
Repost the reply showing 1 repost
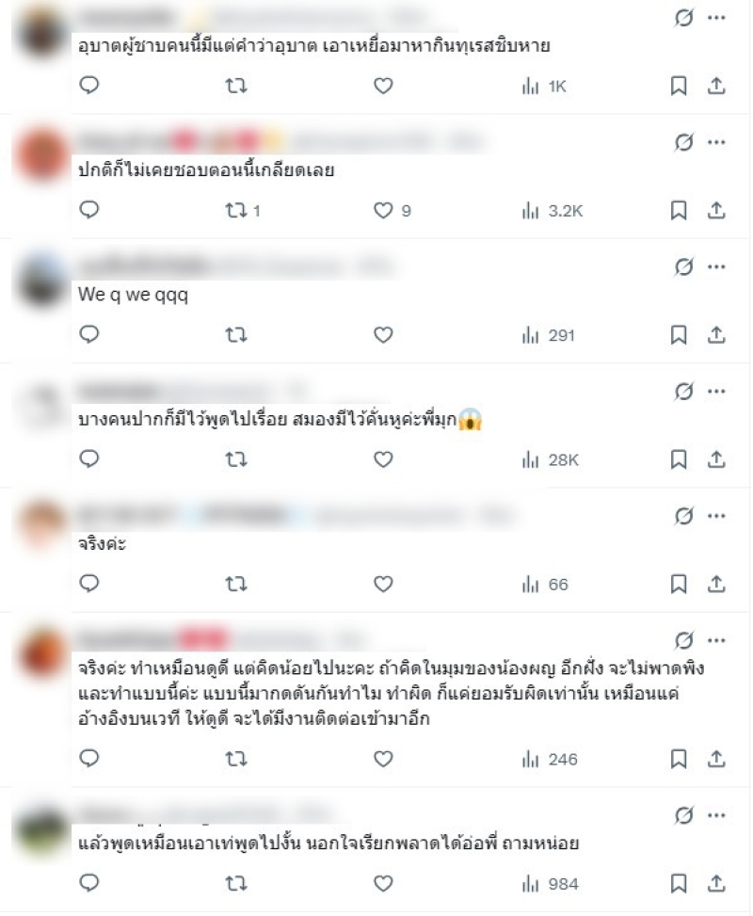[x=243, y=210]
